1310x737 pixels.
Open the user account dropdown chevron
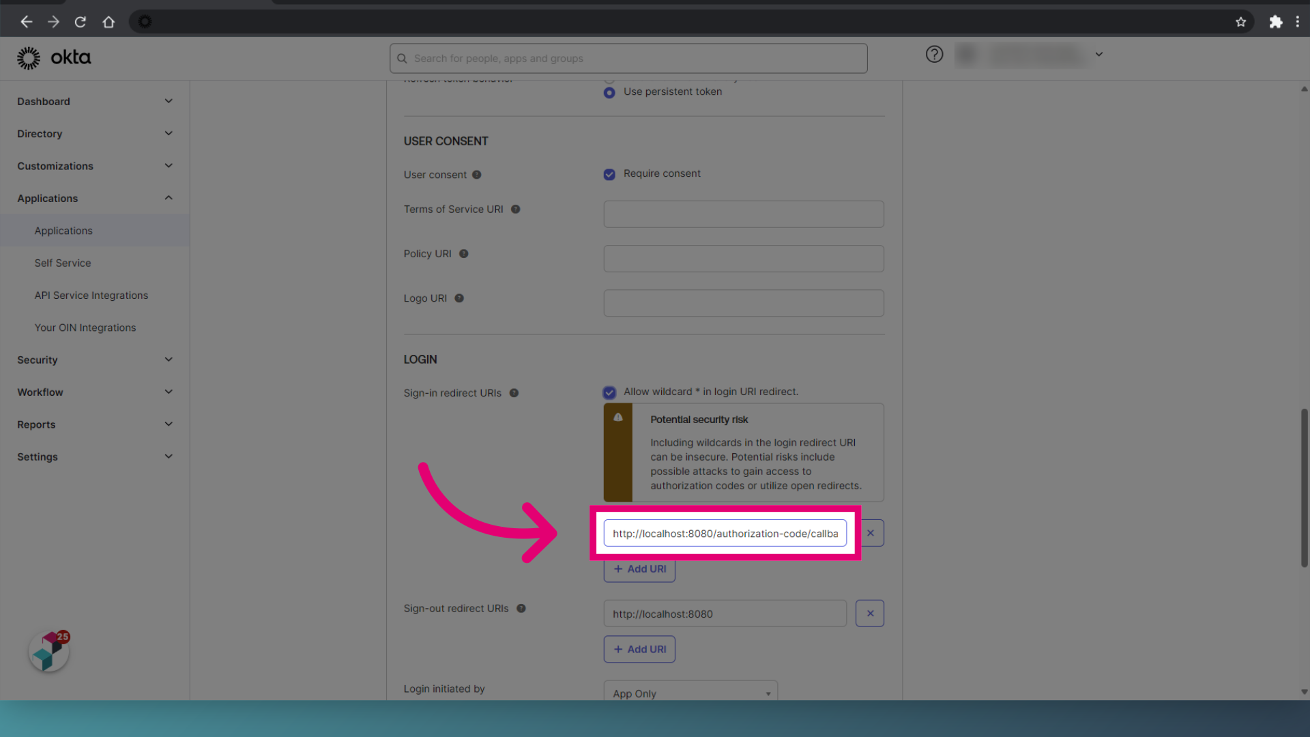1099,54
